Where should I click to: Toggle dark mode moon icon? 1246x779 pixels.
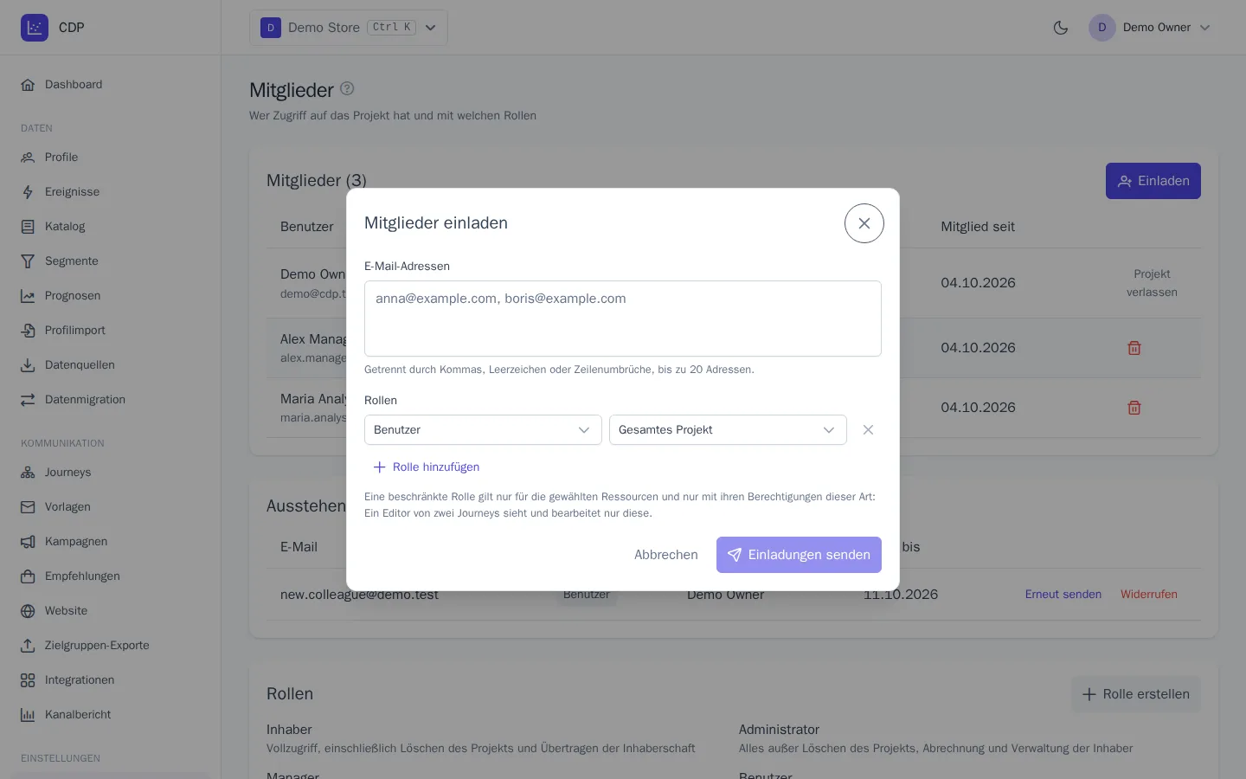pyautogui.click(x=1061, y=28)
